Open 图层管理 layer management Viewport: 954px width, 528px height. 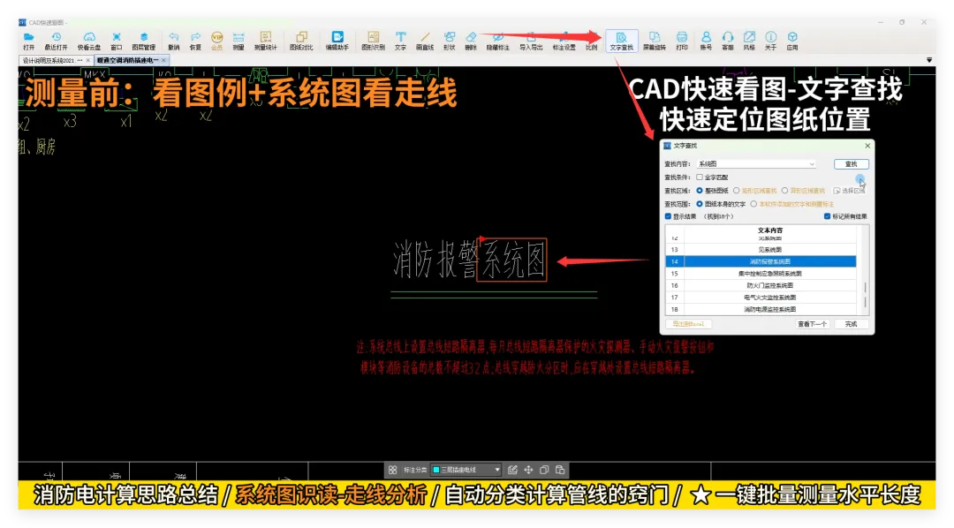tap(144, 41)
